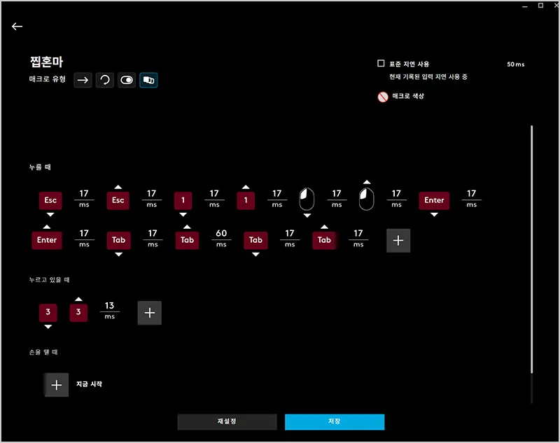The image size is (560, 443).
Task: Edit the 13 ms delay value
Action: 110,307
